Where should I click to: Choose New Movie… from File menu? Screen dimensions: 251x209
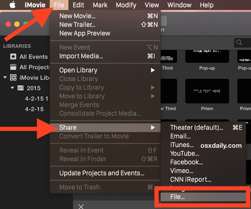click(105, 16)
